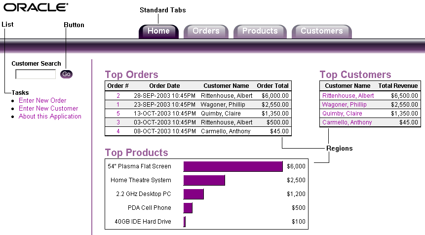Open order number 5 in Top Orders

(118, 114)
